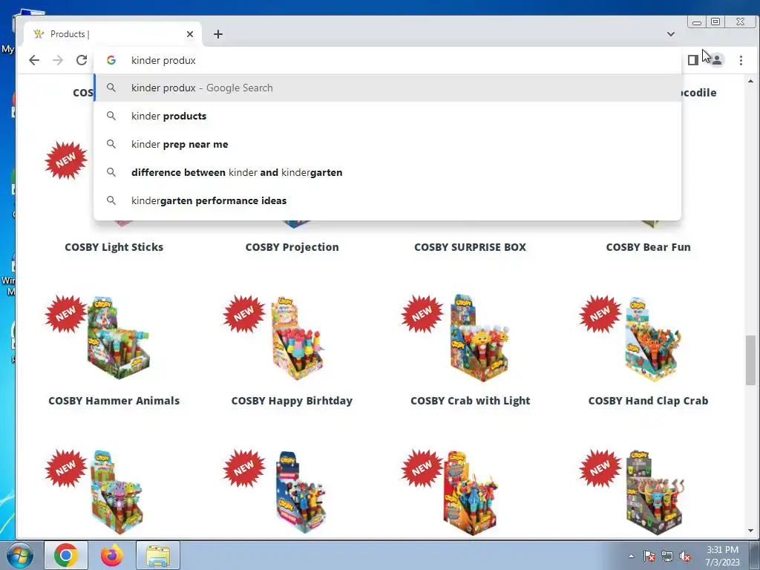Open the taskbar clock showing 3:31 PM
The width and height of the screenshot is (760, 570).
tap(722, 556)
